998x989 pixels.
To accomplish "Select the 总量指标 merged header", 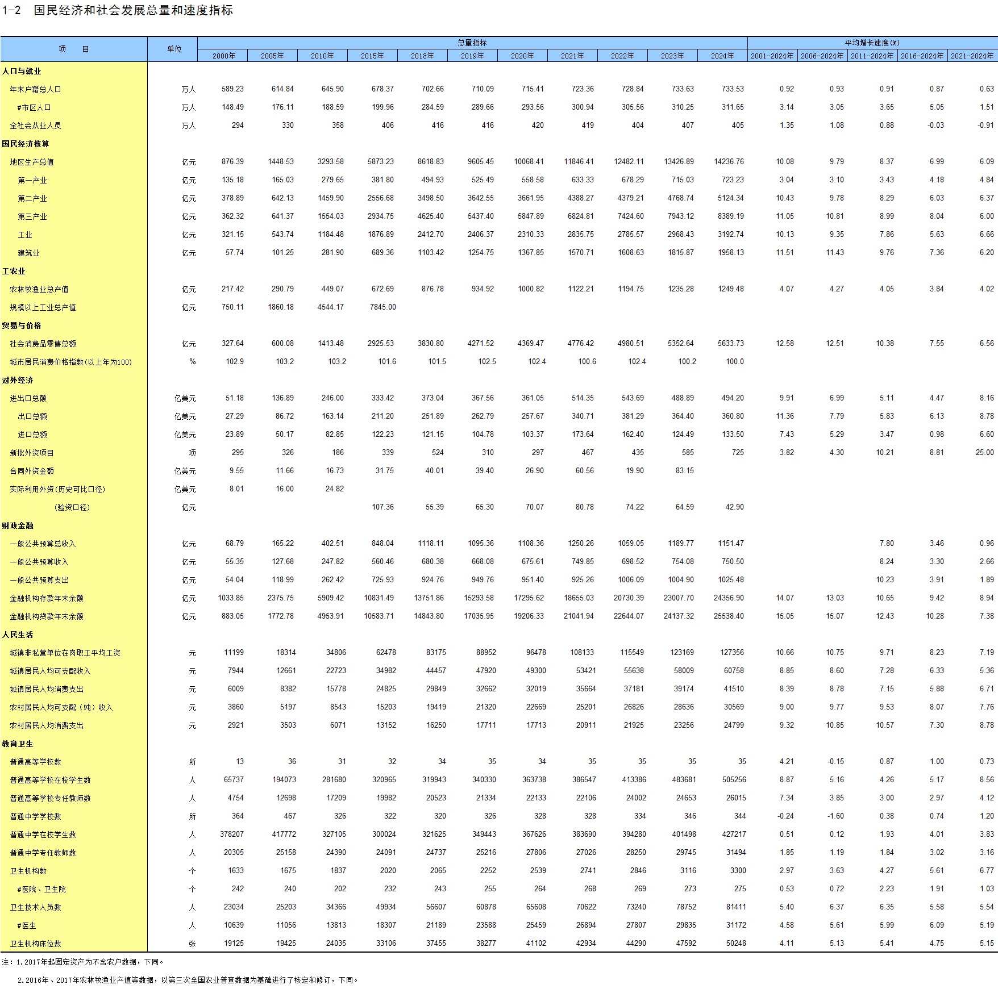I will (x=472, y=43).
